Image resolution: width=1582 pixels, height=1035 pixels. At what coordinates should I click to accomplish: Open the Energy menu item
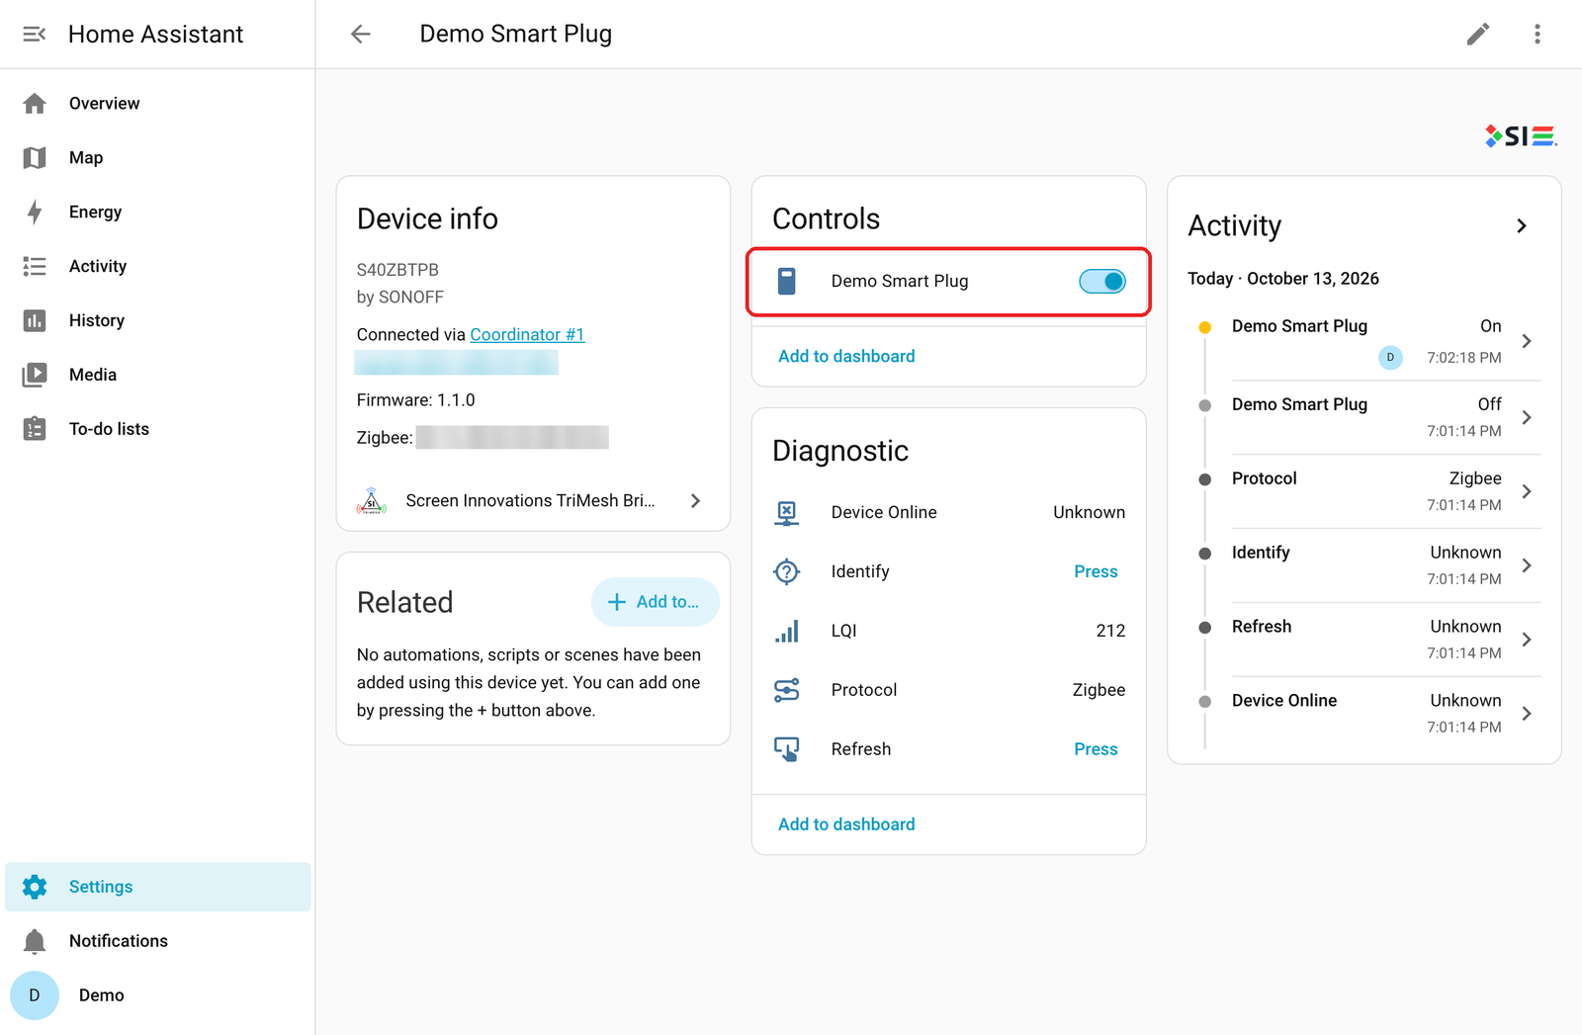(x=158, y=213)
